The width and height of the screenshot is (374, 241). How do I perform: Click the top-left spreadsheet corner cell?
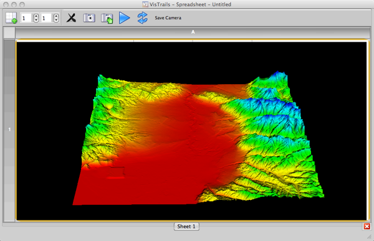pos(9,32)
